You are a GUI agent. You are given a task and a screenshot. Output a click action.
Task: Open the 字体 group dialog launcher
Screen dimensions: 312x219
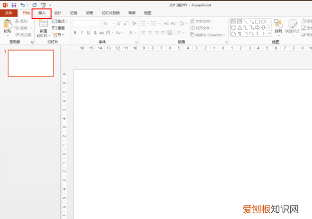tap(136, 42)
